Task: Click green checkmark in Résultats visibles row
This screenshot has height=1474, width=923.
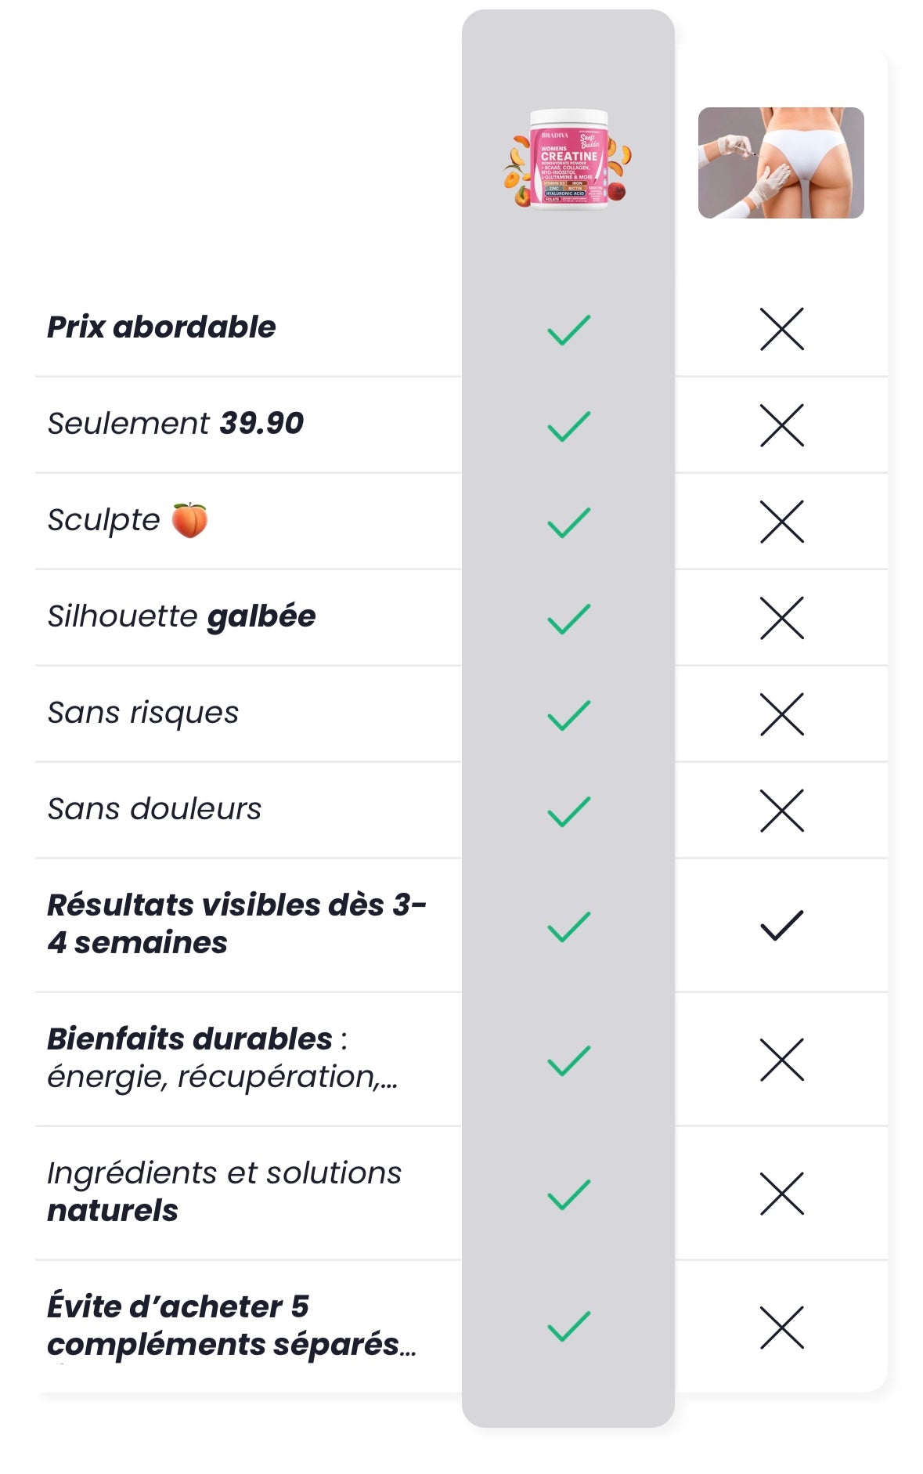Action: pos(568,927)
